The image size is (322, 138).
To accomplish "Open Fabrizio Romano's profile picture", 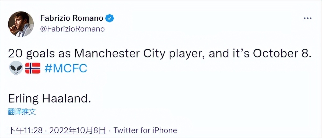I will point(21,24).
